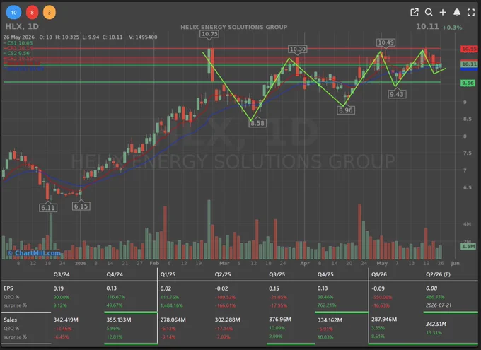Click the 10.11 current price axis tag
This screenshot has width=481, height=350.
470,64
